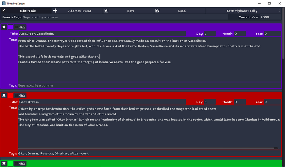Image resolution: width=285 pixels, height=167 pixels.
Task: Delete the green event
Action: coord(4,163)
